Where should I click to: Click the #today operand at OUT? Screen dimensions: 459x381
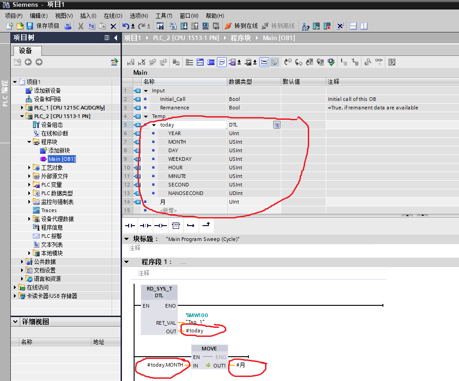tap(194, 331)
